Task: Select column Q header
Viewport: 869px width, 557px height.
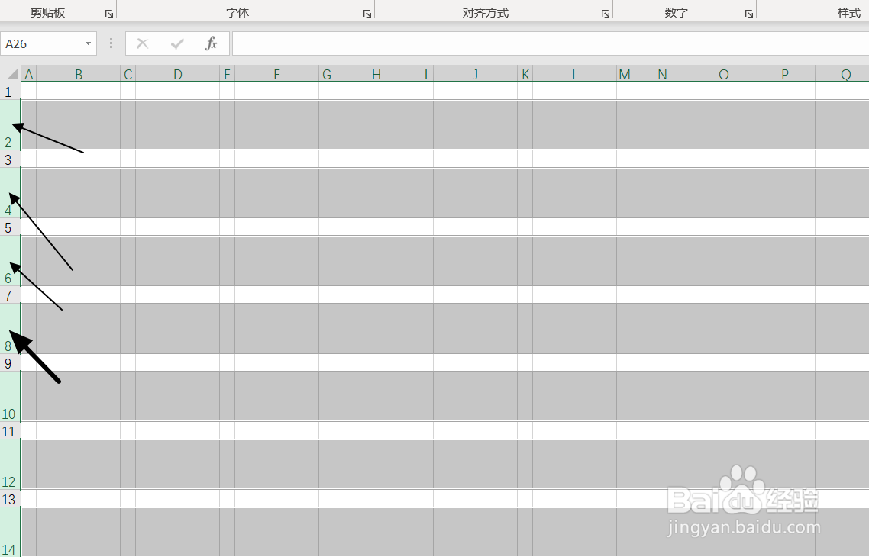Action: (842, 74)
